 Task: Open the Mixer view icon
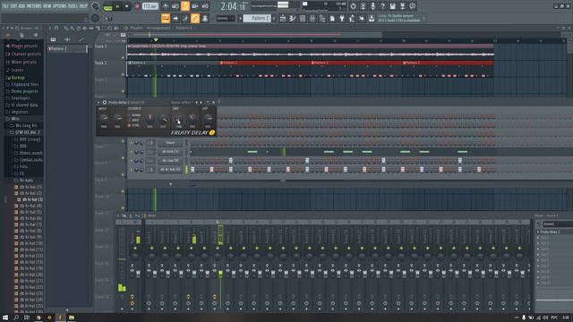(x=312, y=18)
